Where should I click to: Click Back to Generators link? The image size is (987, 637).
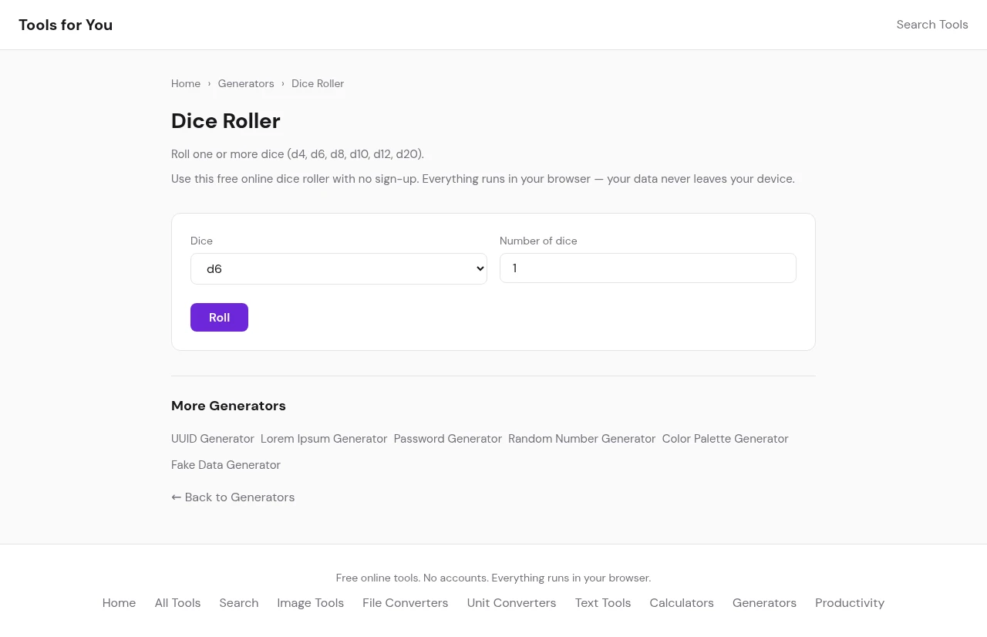233,497
